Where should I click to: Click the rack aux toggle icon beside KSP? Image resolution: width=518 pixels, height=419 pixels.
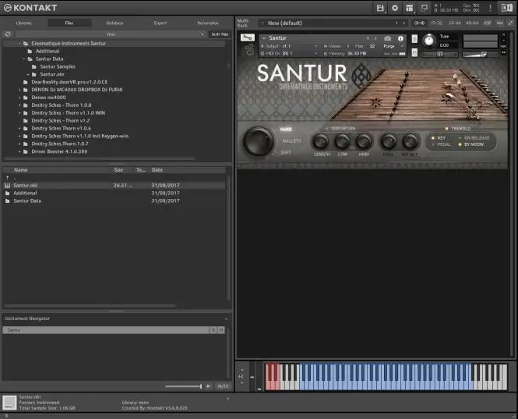tap(500, 23)
